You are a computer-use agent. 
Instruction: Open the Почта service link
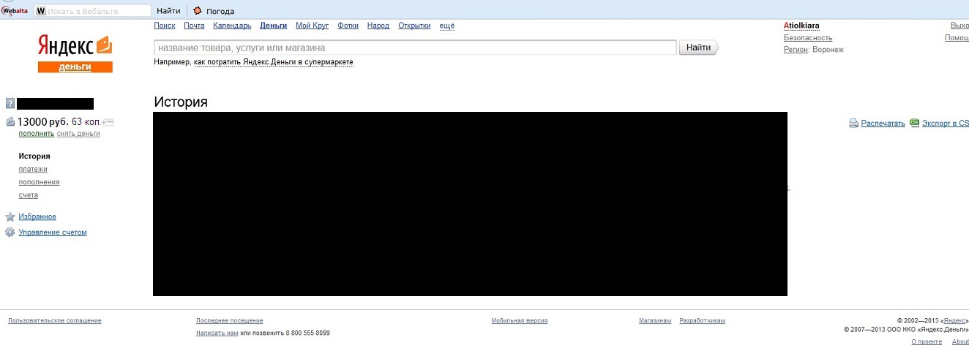tap(194, 26)
